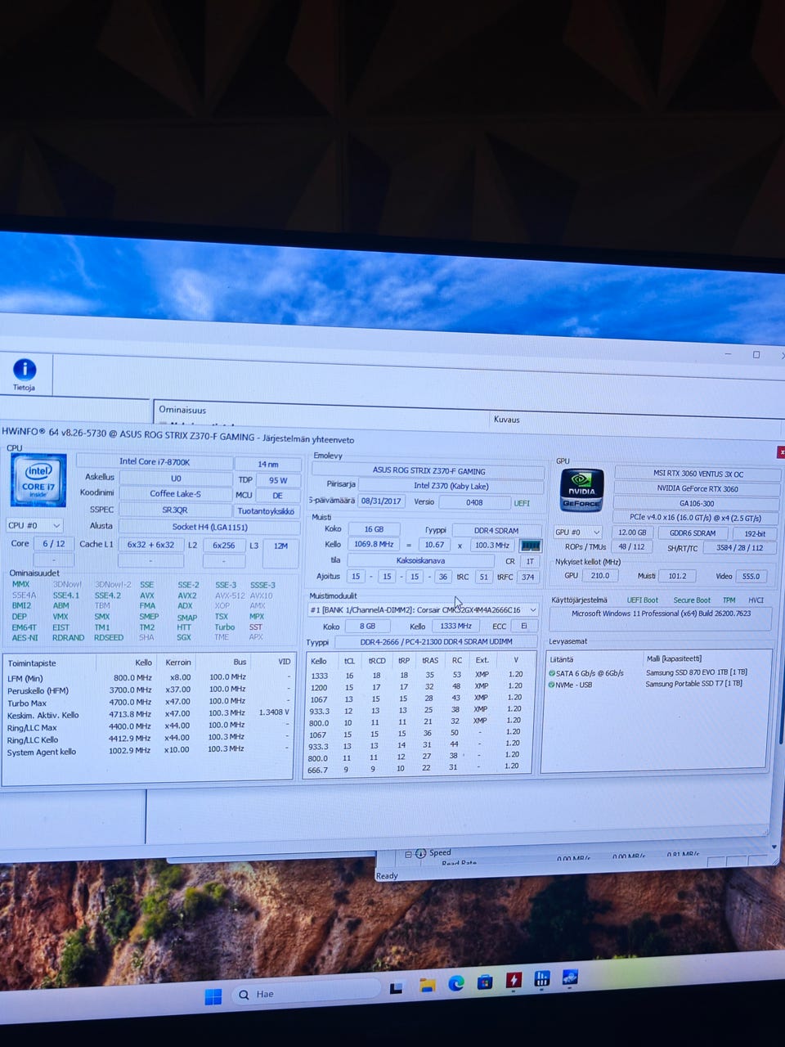Viewport: 785px width, 1047px height.
Task: Click the 1.3408 V VID value
Action: coord(274,712)
